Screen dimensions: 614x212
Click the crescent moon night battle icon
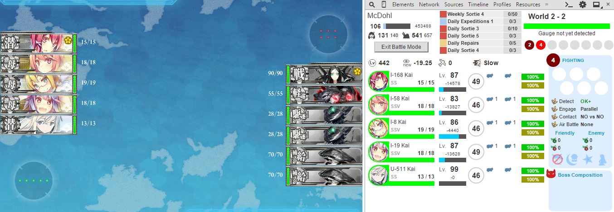(573, 159)
